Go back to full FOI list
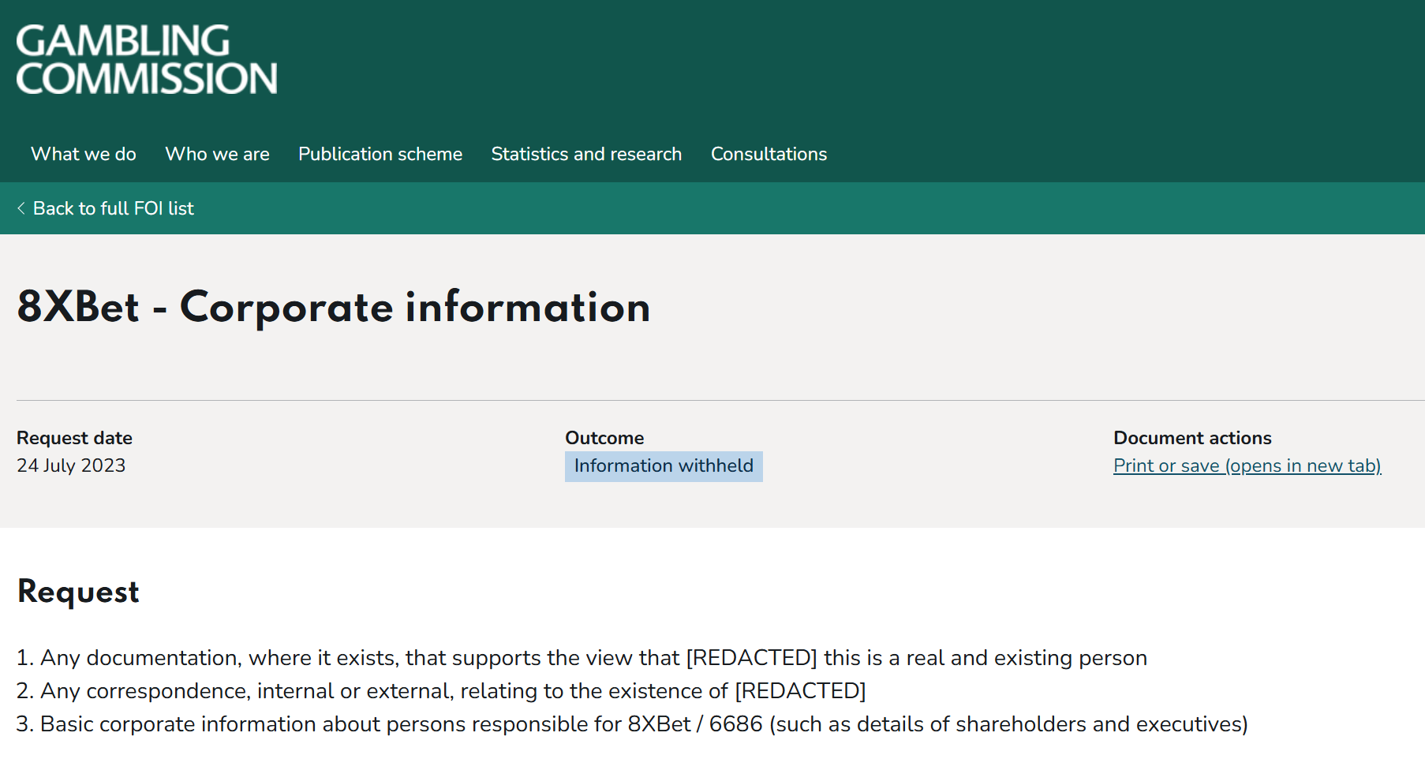This screenshot has width=1425, height=770. tap(113, 208)
